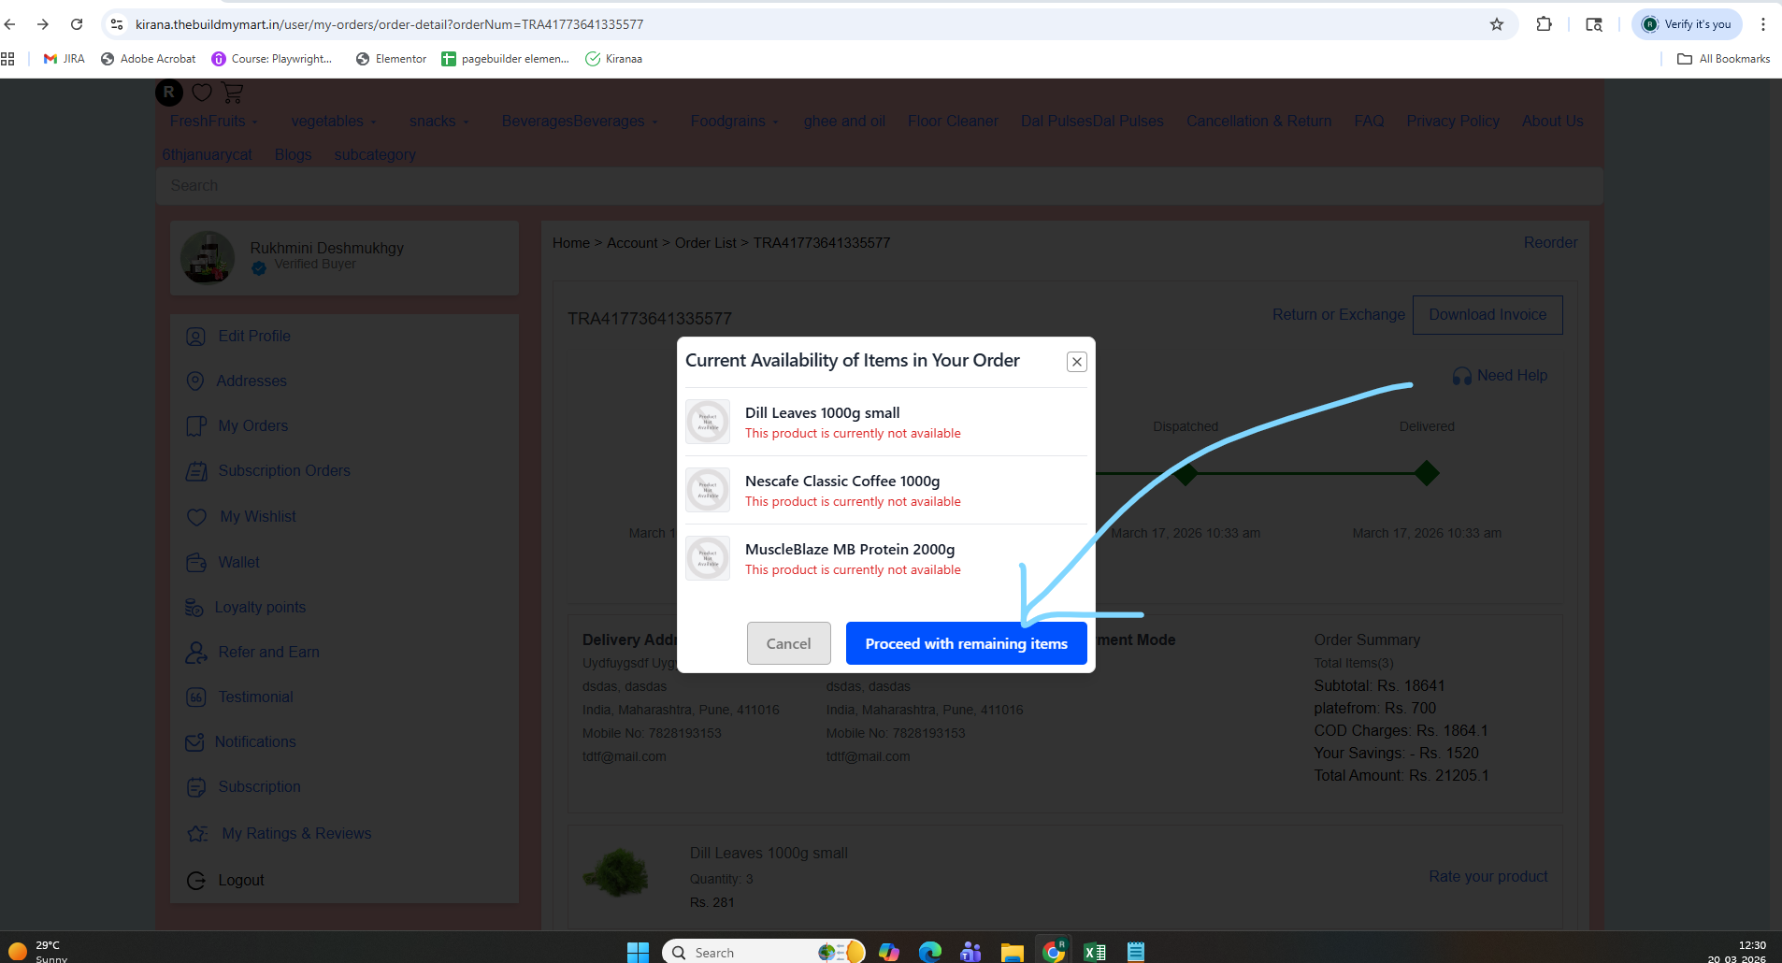Open Cancellation & Return page
Screen dimensions: 1782x963
[1258, 122]
